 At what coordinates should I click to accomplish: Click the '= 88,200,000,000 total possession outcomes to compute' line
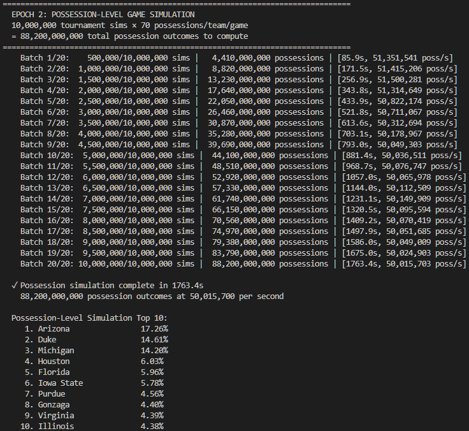pos(129,36)
